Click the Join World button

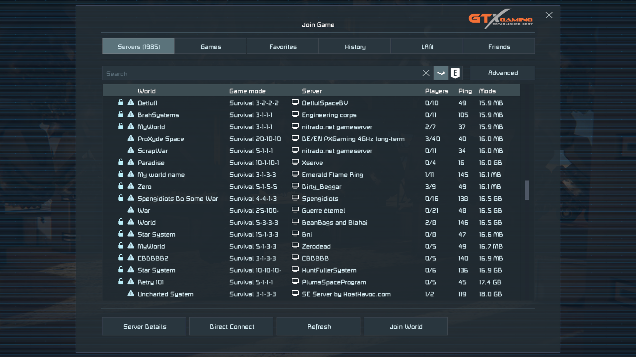click(406, 326)
